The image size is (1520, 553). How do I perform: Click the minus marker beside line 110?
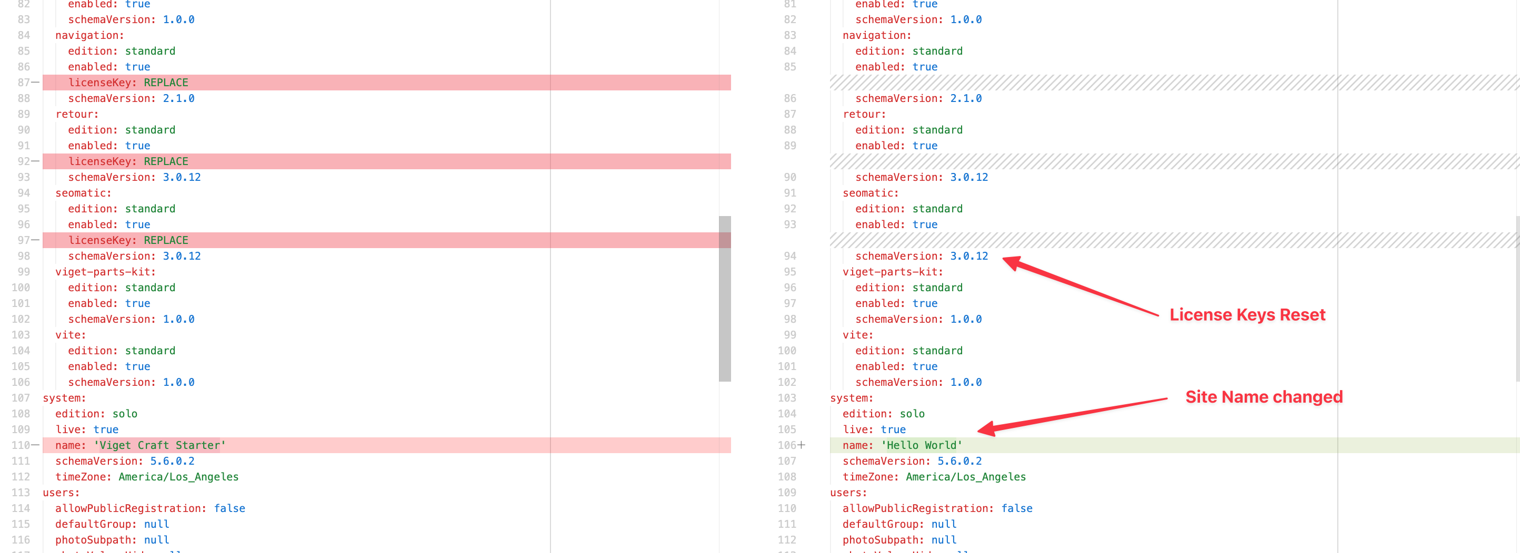(35, 445)
